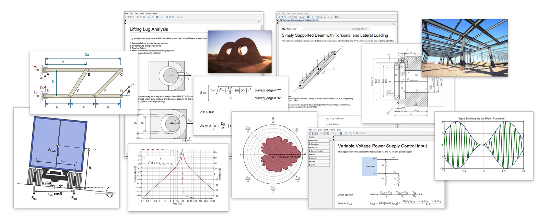
Task: Collapse panel using double chevron in Lifting Lug window
Action: tap(259, 21)
